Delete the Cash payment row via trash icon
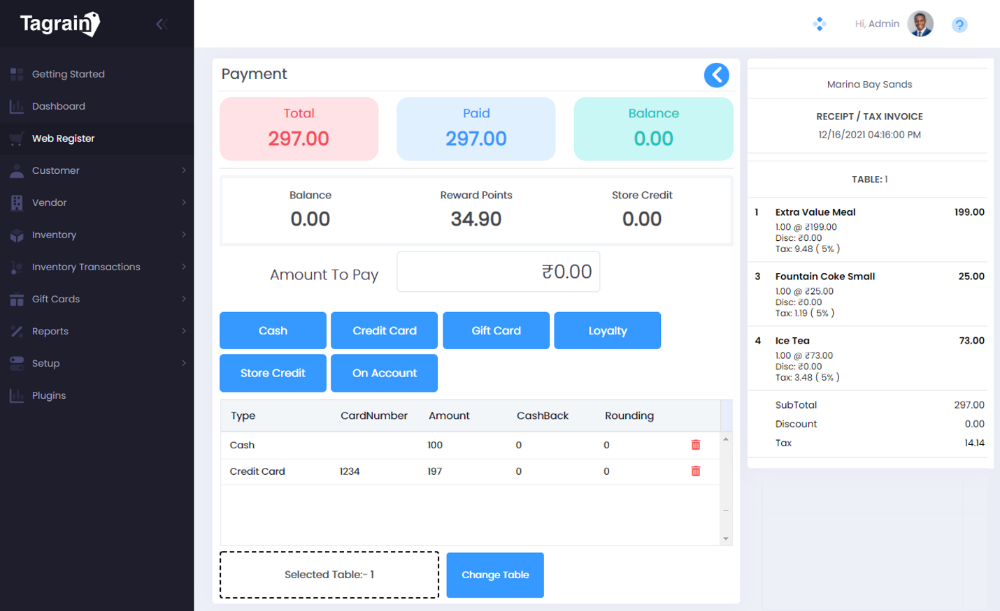Image resolution: width=1000 pixels, height=611 pixels. point(695,444)
